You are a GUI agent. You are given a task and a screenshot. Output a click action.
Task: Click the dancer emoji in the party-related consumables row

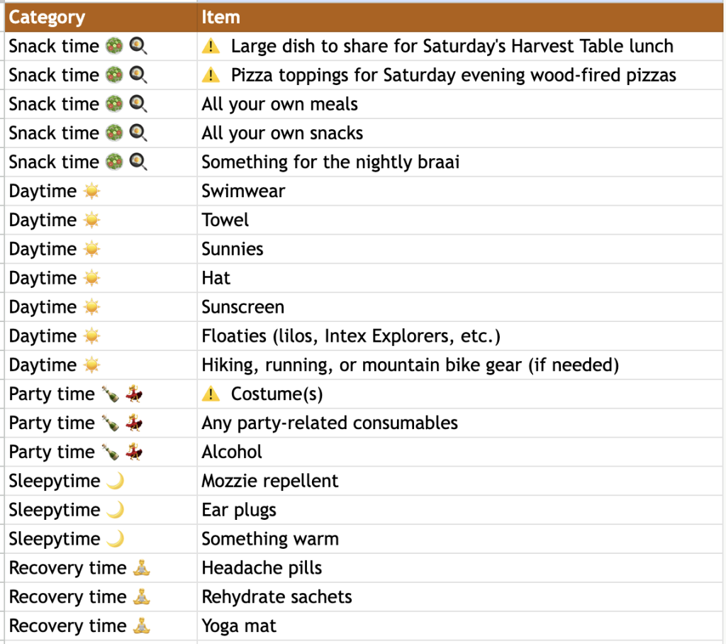[x=134, y=423]
